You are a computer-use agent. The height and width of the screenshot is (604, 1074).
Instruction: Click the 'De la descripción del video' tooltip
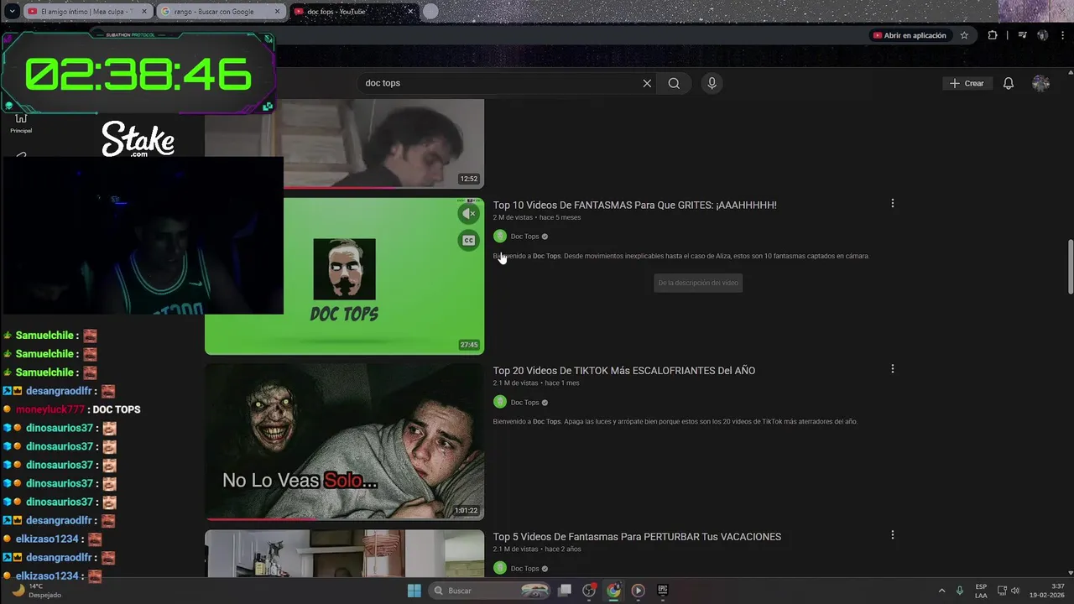tap(698, 284)
